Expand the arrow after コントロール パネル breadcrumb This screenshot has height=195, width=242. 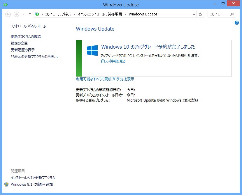[75, 14]
